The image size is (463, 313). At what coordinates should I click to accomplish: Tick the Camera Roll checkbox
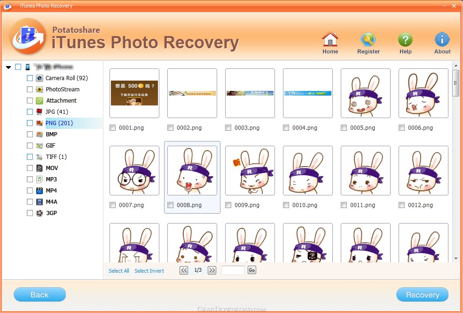(x=30, y=78)
